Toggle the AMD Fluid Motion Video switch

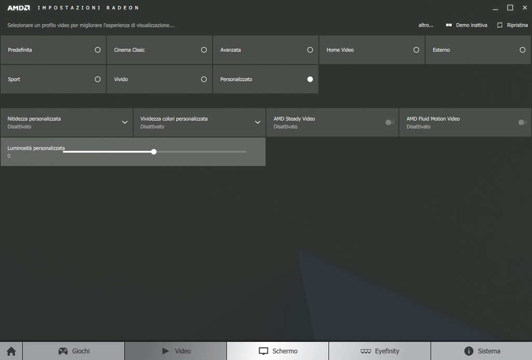click(523, 122)
